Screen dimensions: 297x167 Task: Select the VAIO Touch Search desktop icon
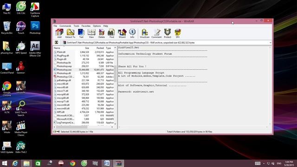pos(21,108)
